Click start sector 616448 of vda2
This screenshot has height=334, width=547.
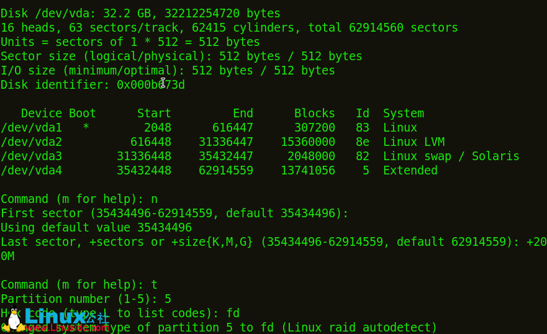151,142
